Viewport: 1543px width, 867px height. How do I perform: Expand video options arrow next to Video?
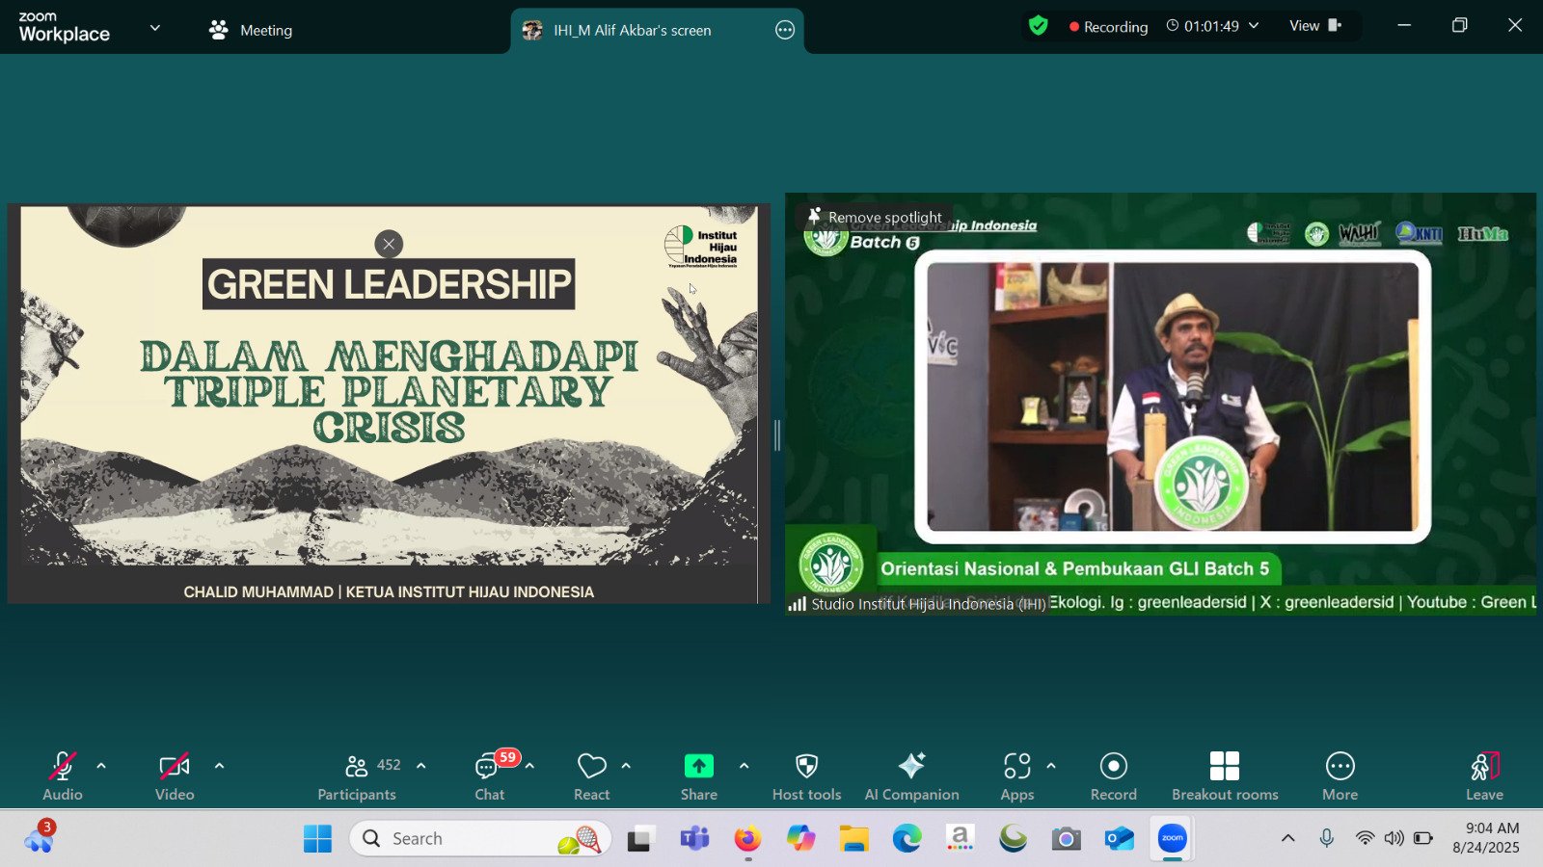coord(219,766)
